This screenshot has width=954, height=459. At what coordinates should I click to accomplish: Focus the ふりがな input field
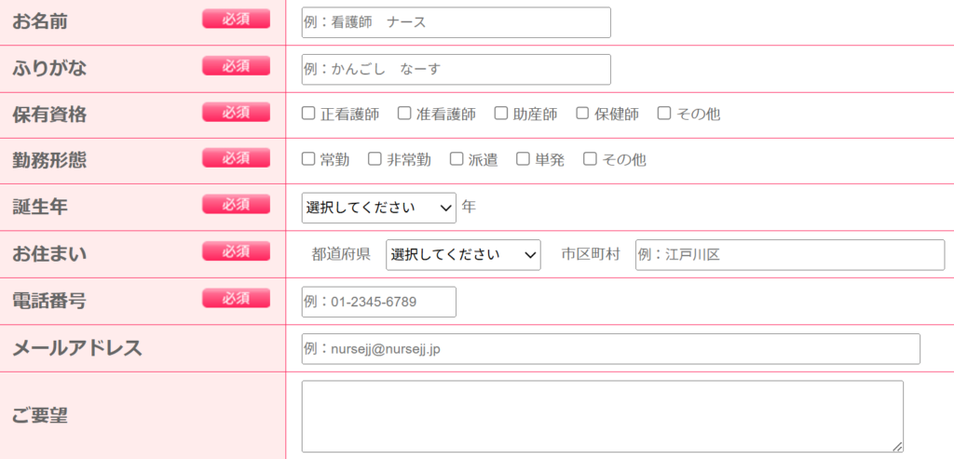tap(456, 69)
